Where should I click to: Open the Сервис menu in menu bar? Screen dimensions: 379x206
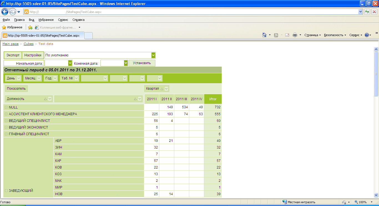click(x=63, y=20)
